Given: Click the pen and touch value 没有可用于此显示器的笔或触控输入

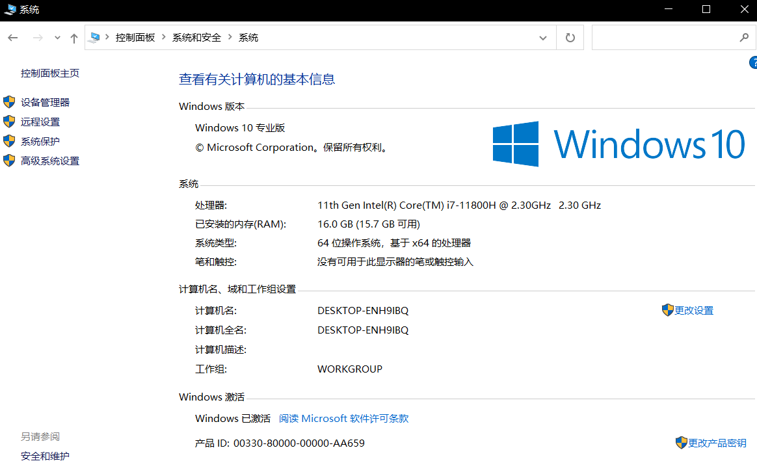Looking at the screenshot, I should (395, 261).
